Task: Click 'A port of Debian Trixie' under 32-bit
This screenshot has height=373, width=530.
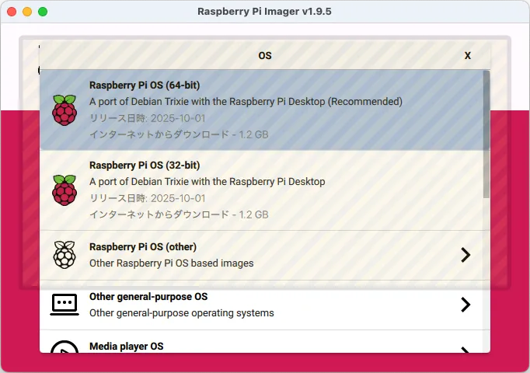Action: (207, 182)
